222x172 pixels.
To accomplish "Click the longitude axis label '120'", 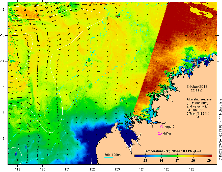I will pos(42,169).
